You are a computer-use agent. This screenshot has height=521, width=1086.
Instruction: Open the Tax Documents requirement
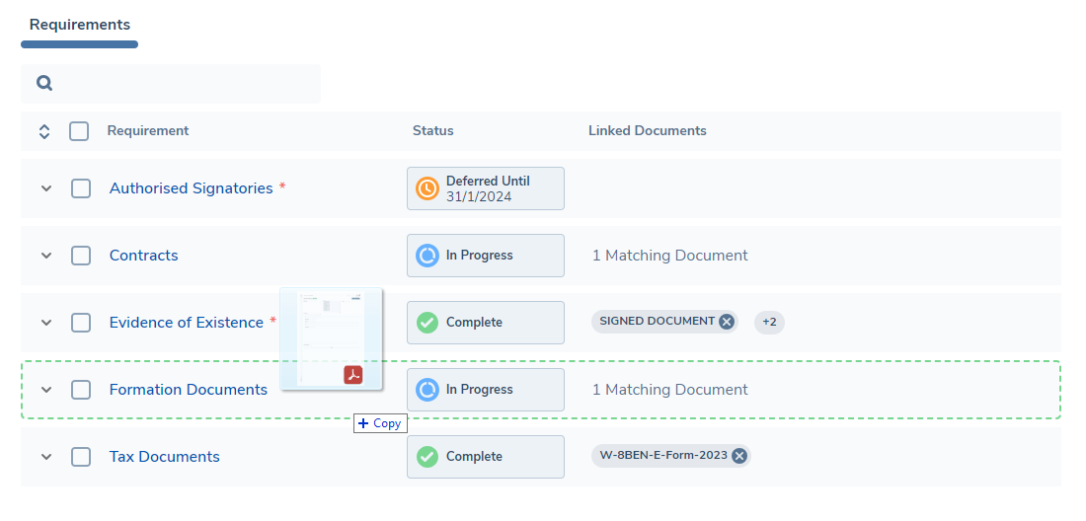tap(165, 457)
